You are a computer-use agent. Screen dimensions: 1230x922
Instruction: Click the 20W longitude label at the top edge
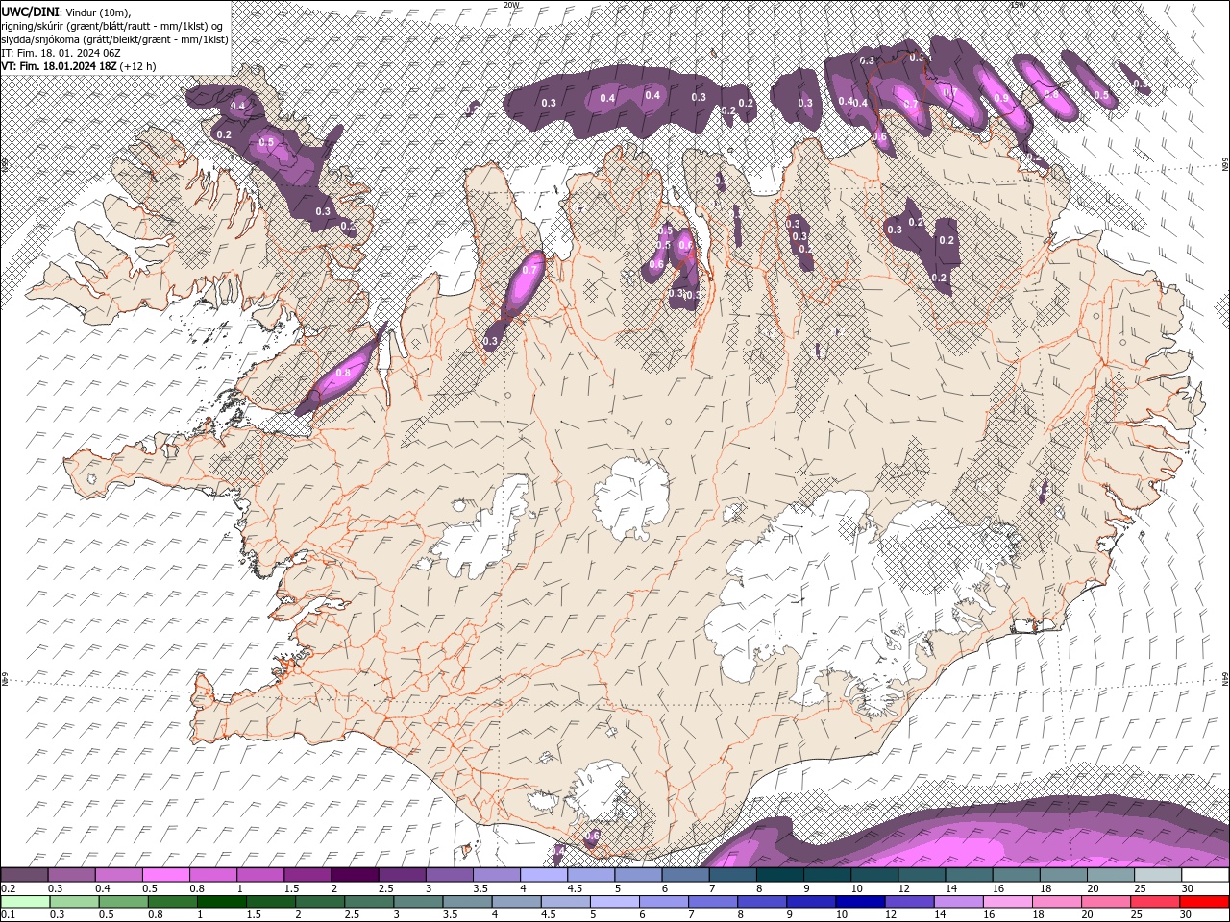click(x=511, y=5)
